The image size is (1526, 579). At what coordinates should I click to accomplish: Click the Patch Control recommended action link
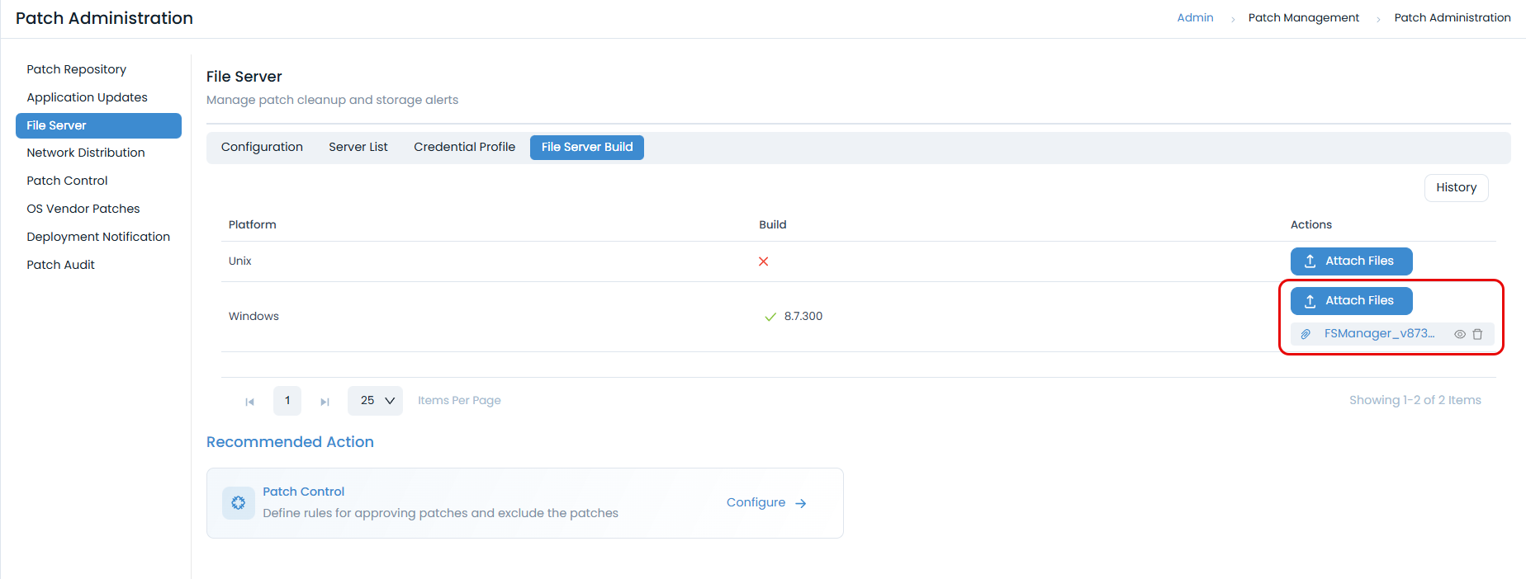click(303, 492)
